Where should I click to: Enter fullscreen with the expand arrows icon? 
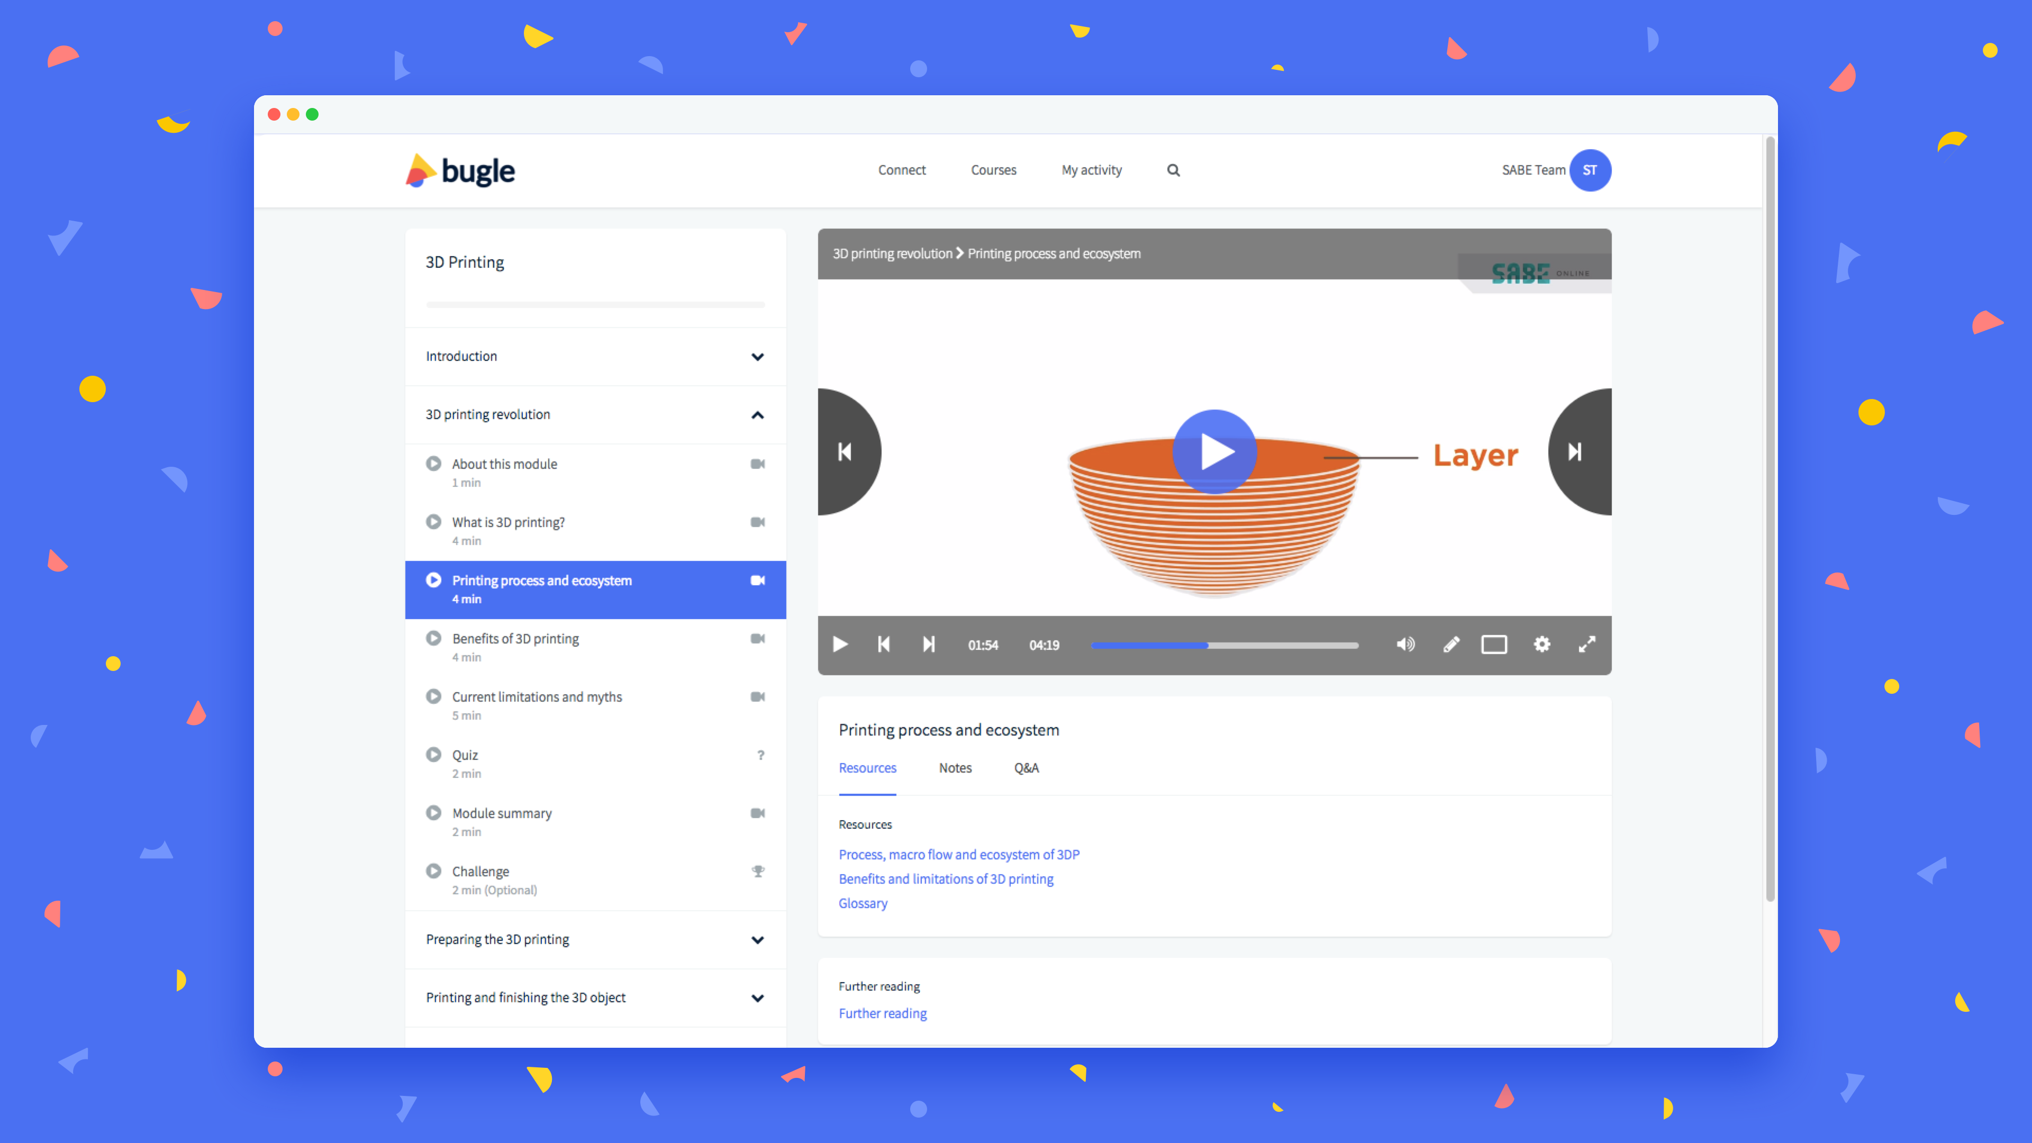pyautogui.click(x=1586, y=645)
